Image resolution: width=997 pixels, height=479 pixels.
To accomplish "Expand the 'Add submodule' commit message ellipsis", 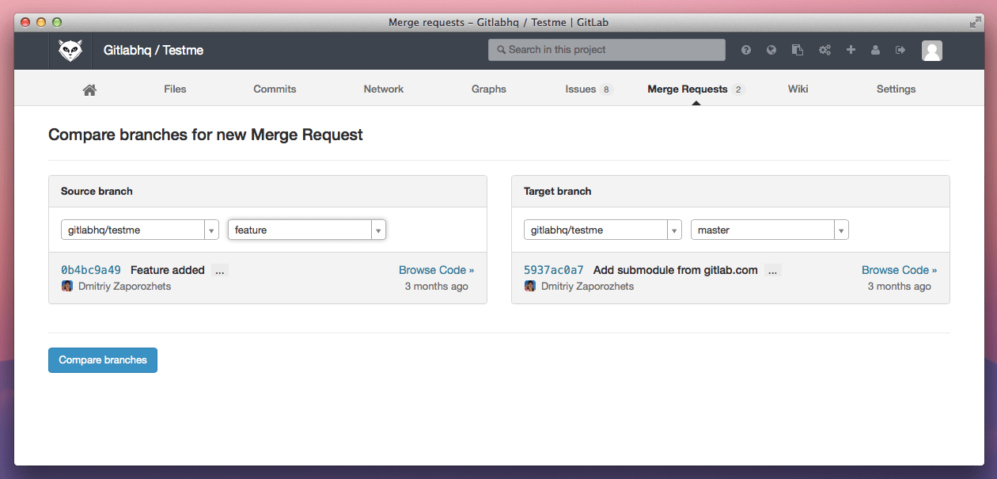I will 772,270.
